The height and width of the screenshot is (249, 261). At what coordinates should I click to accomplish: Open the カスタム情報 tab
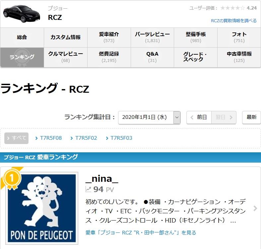[66, 37]
